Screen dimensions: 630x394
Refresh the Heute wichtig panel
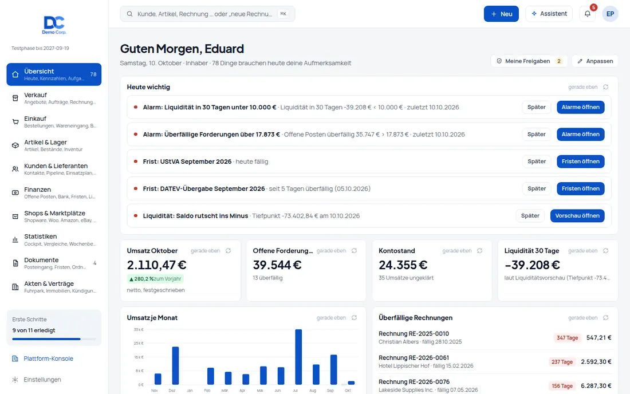click(605, 86)
